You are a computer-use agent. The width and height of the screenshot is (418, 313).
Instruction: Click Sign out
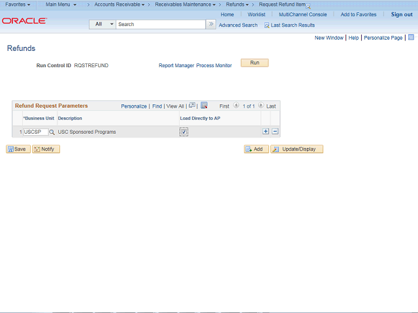point(402,14)
